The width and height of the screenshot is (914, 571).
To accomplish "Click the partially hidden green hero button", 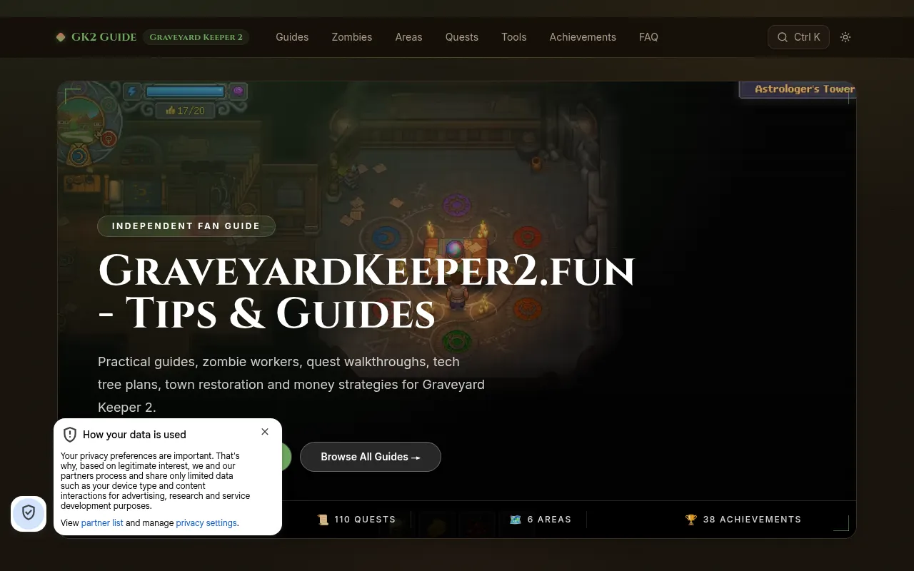I will pos(286,457).
